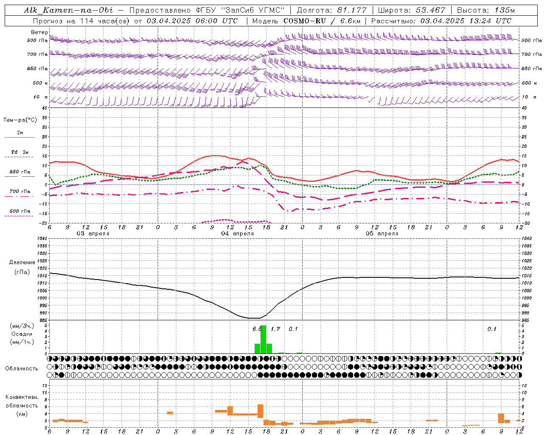
Task: Click the 850 гПа temperature legend entry
Action: pyautogui.click(x=20, y=172)
